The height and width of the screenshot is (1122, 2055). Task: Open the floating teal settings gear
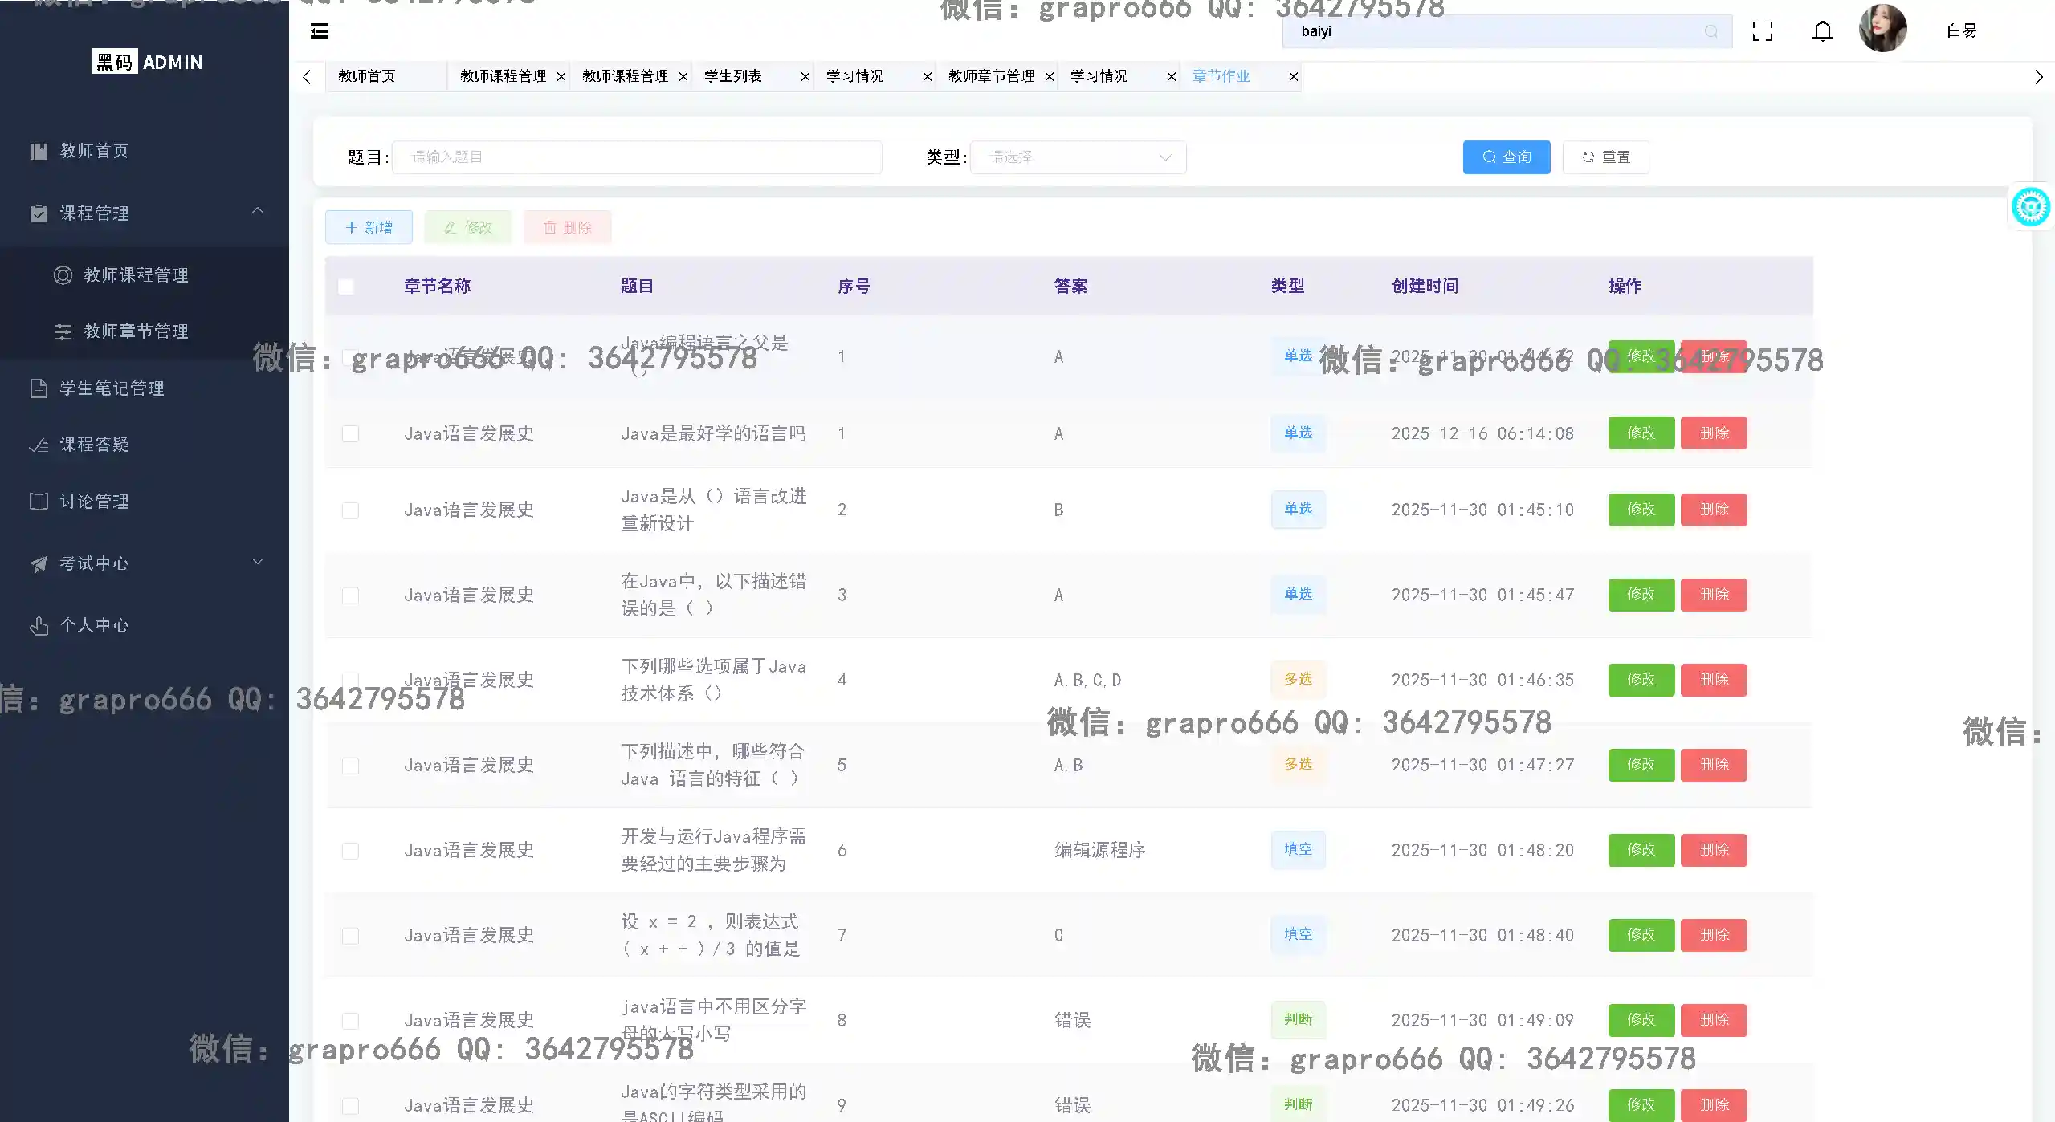(2030, 207)
